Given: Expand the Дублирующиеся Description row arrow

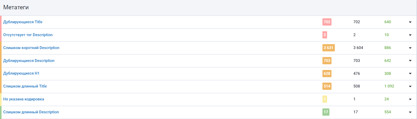Looking at the screenshot, I should click(x=410, y=61).
